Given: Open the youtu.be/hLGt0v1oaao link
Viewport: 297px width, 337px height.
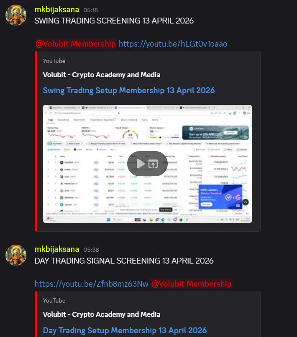Looking at the screenshot, I should tap(173, 44).
